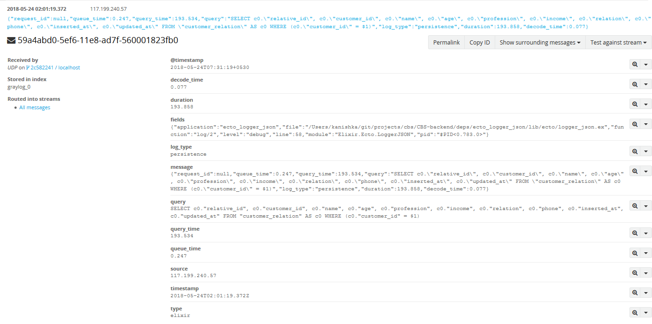Click magnifier icon for duration field
Image resolution: width=652 pixels, height=324 pixels.
click(635, 104)
